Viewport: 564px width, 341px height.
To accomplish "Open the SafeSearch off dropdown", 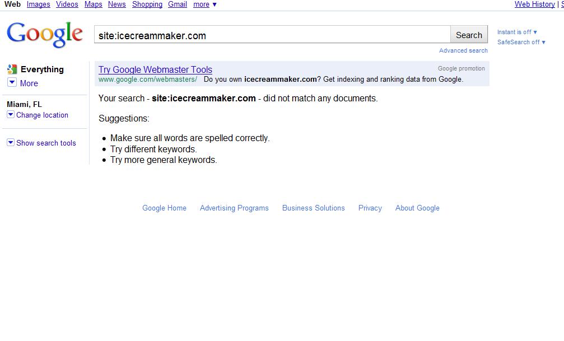I will (521, 42).
